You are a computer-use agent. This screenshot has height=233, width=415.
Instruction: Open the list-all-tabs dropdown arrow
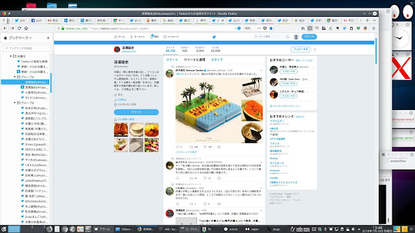point(374,20)
